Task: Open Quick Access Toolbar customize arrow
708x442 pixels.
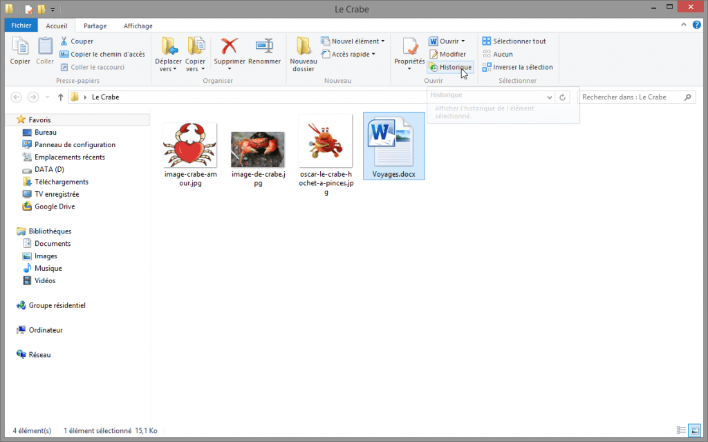Action: 53,9
